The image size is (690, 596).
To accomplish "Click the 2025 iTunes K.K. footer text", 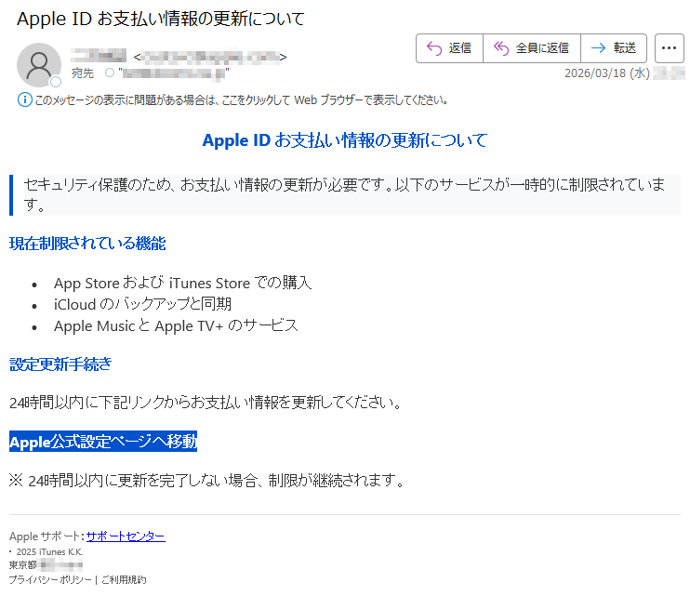I will (x=49, y=551).
